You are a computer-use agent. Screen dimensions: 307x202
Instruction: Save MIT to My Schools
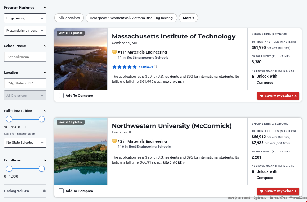[x=278, y=96]
